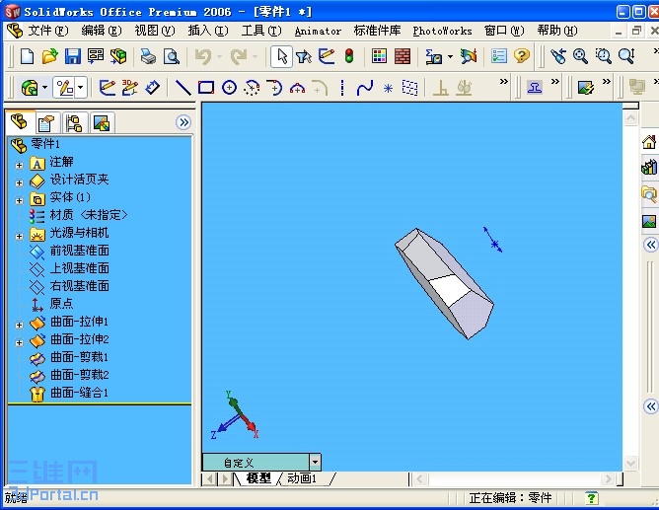Switch to the 模型 tab
The width and height of the screenshot is (659, 510).
[x=258, y=478]
